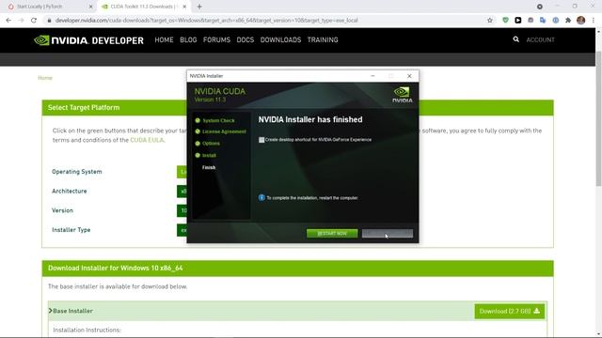Click the grey extension icon next to the play icon
The width and height of the screenshot is (602, 338).
click(x=531, y=21)
